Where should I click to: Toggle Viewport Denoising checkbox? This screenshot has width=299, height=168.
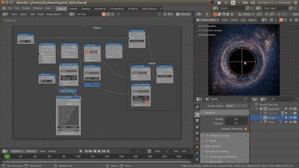(x=246, y=129)
